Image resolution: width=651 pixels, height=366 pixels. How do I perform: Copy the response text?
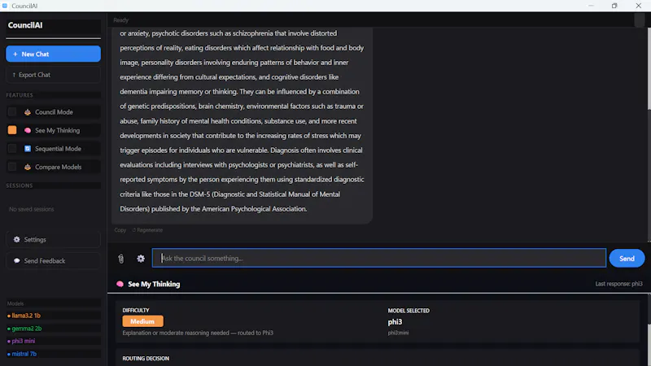point(120,230)
